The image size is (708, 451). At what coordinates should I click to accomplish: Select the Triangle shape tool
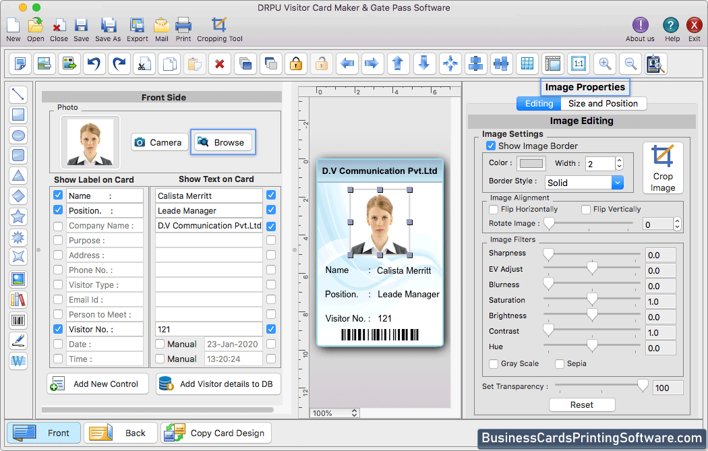(x=18, y=176)
